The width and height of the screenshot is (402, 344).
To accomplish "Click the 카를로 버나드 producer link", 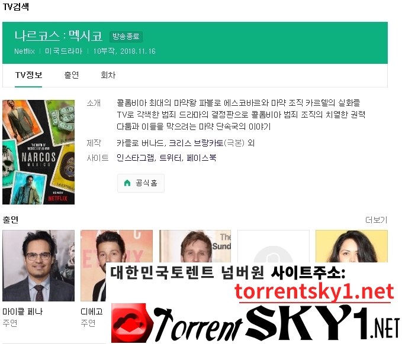I will pos(141,143).
